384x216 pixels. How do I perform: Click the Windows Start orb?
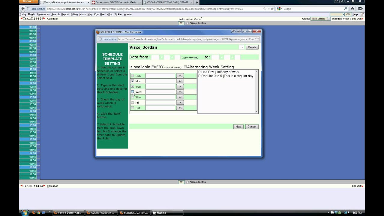click(25, 212)
